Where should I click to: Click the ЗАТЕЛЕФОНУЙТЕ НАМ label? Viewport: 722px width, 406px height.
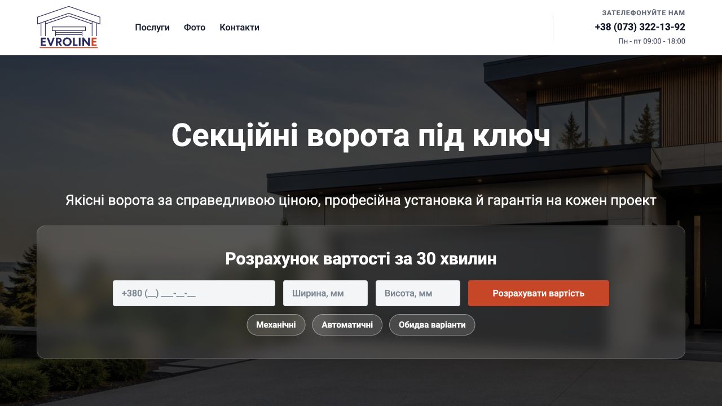pos(644,12)
